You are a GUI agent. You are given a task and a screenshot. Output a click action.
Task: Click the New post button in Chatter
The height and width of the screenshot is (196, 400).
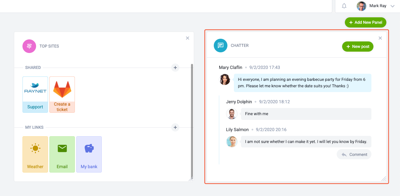click(357, 46)
